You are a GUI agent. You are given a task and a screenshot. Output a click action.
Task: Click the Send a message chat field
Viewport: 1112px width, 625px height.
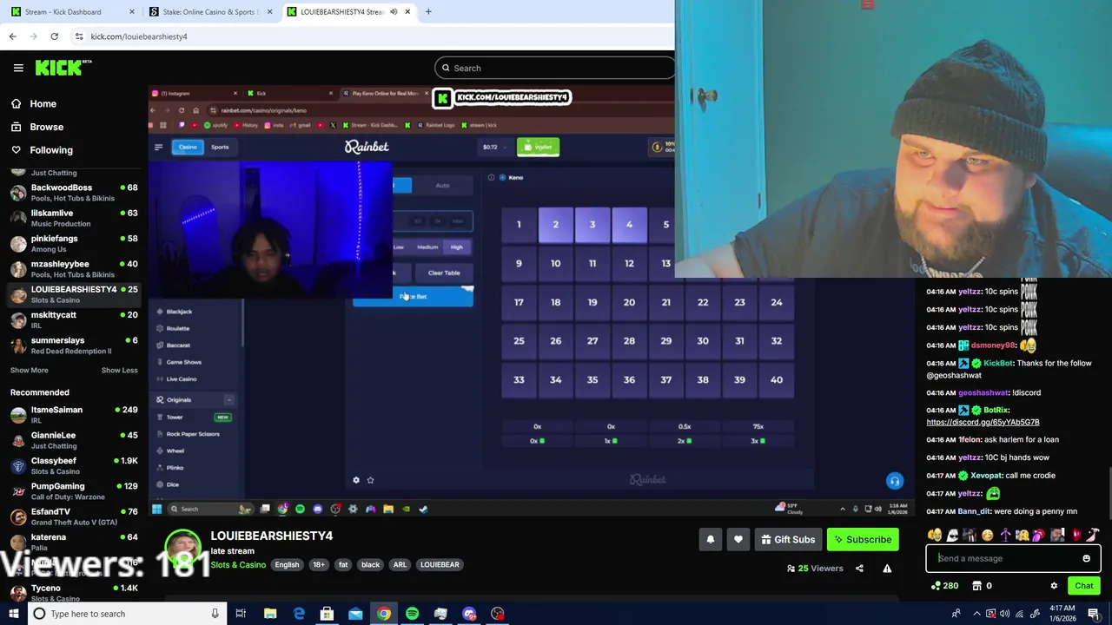click(1003, 559)
